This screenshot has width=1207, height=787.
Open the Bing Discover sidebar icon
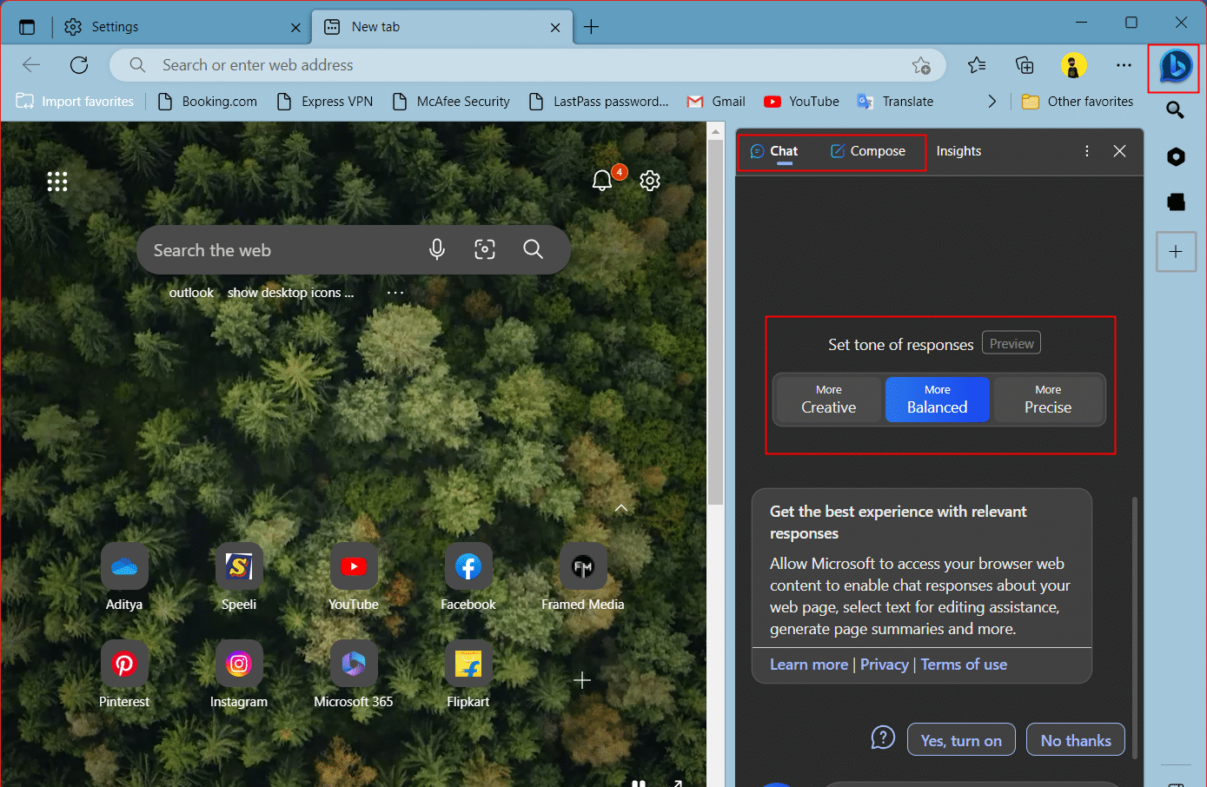pyautogui.click(x=1176, y=66)
